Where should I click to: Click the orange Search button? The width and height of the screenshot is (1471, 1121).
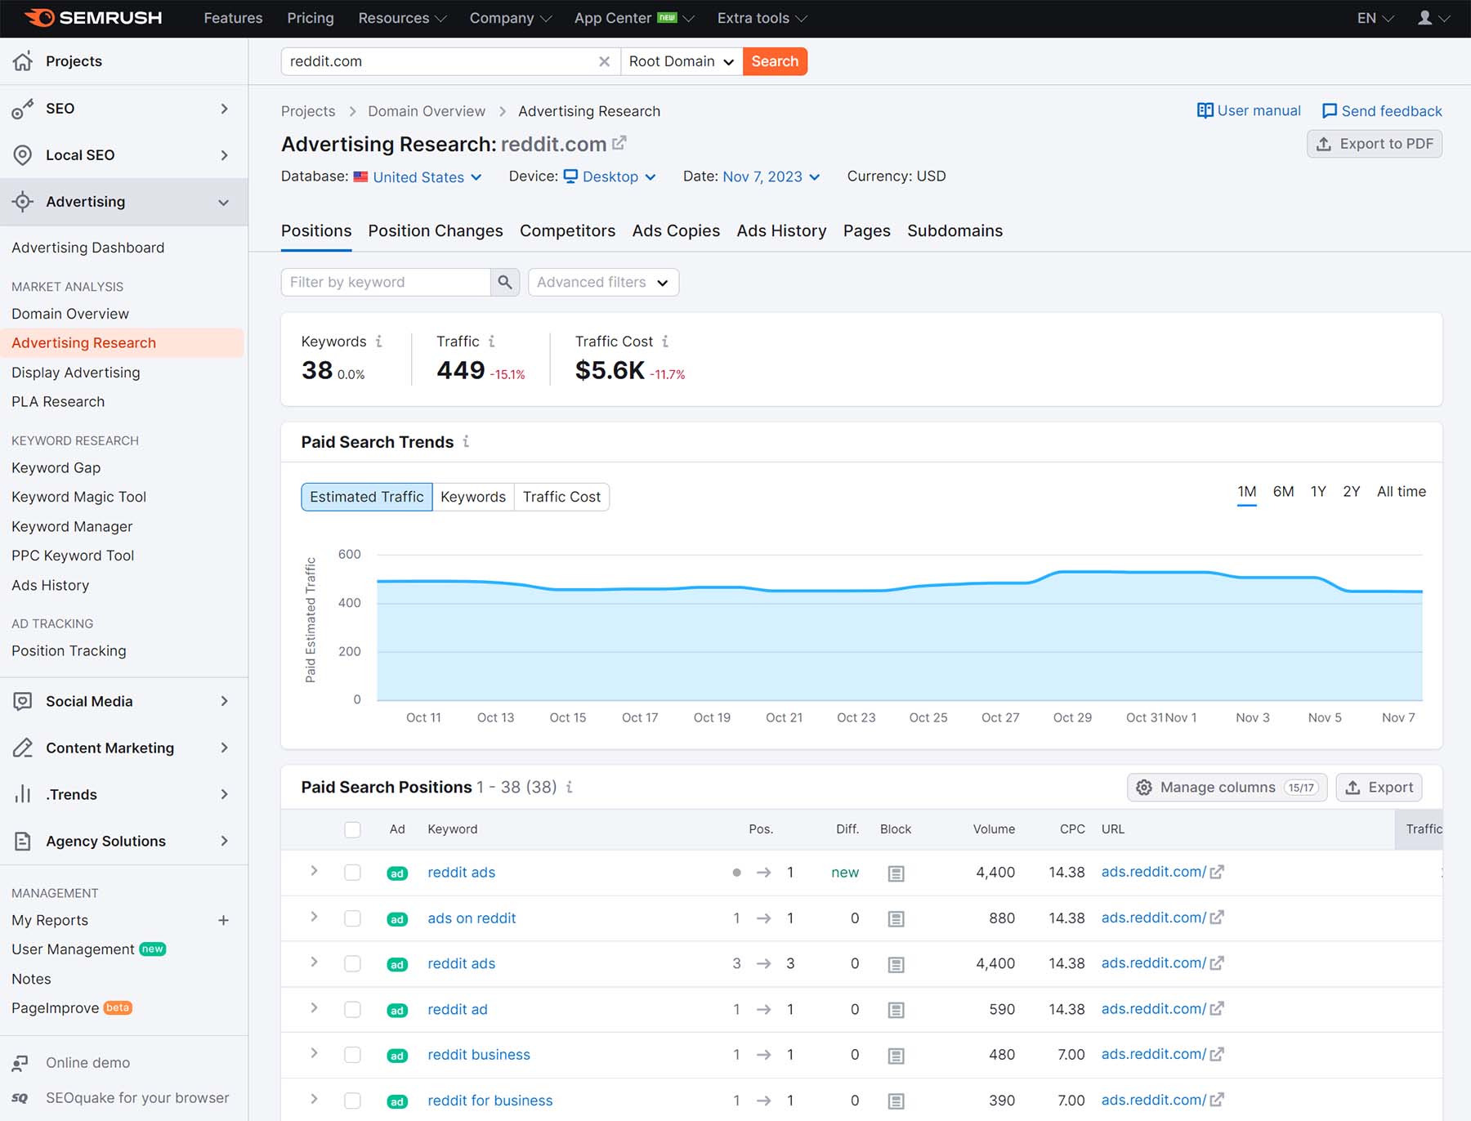coord(775,61)
